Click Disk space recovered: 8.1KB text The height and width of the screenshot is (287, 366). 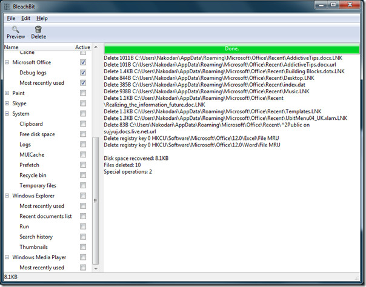tap(136, 158)
